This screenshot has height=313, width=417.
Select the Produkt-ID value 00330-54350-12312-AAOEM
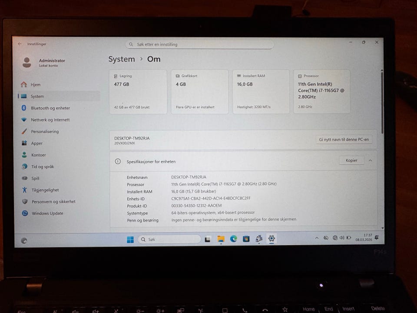[x=196, y=206]
